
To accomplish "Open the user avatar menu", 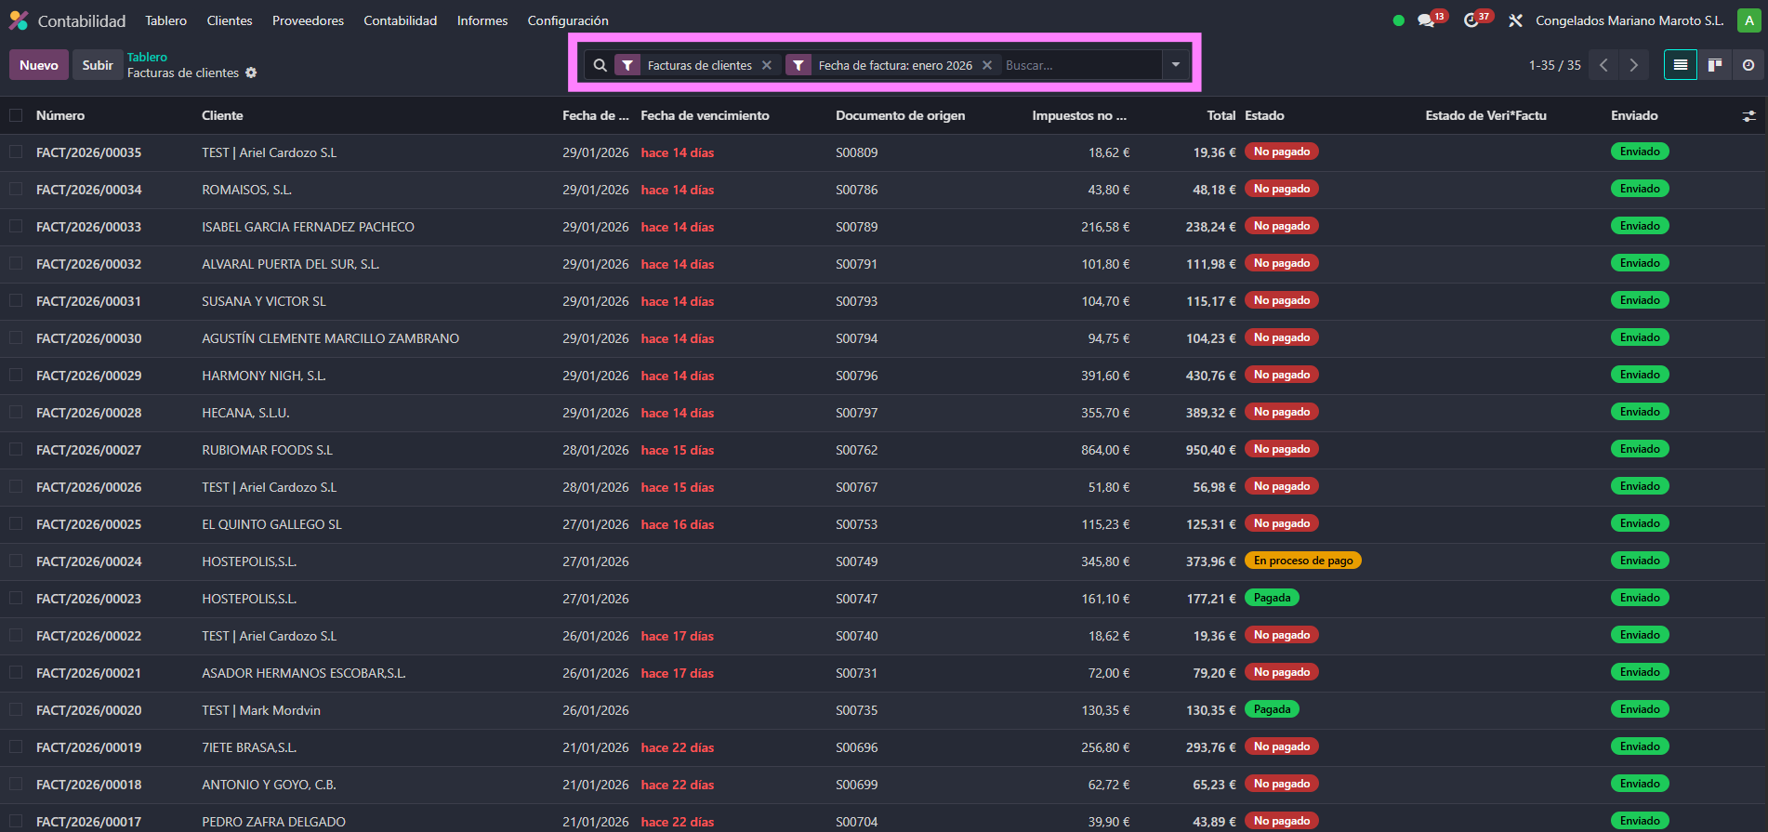I will coord(1748,20).
